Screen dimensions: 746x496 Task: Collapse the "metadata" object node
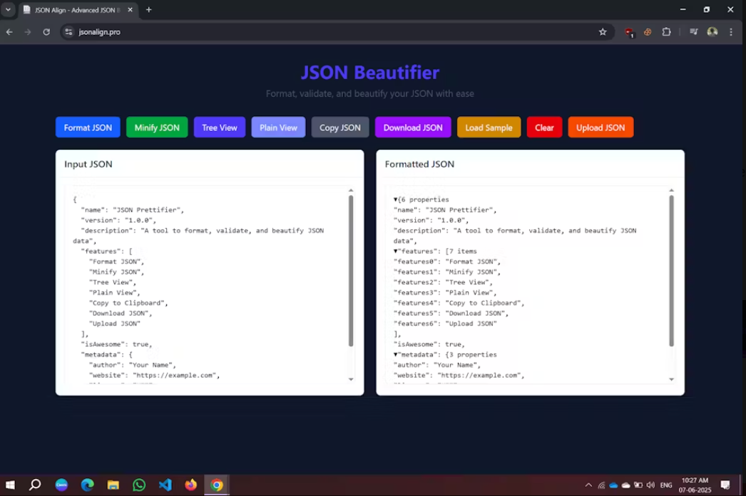[395, 355]
